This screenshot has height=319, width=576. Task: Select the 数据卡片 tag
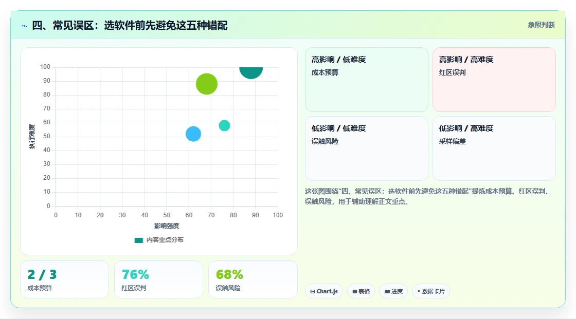[431, 291]
